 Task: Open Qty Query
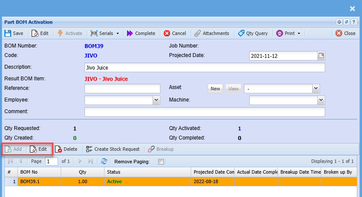click(x=253, y=33)
